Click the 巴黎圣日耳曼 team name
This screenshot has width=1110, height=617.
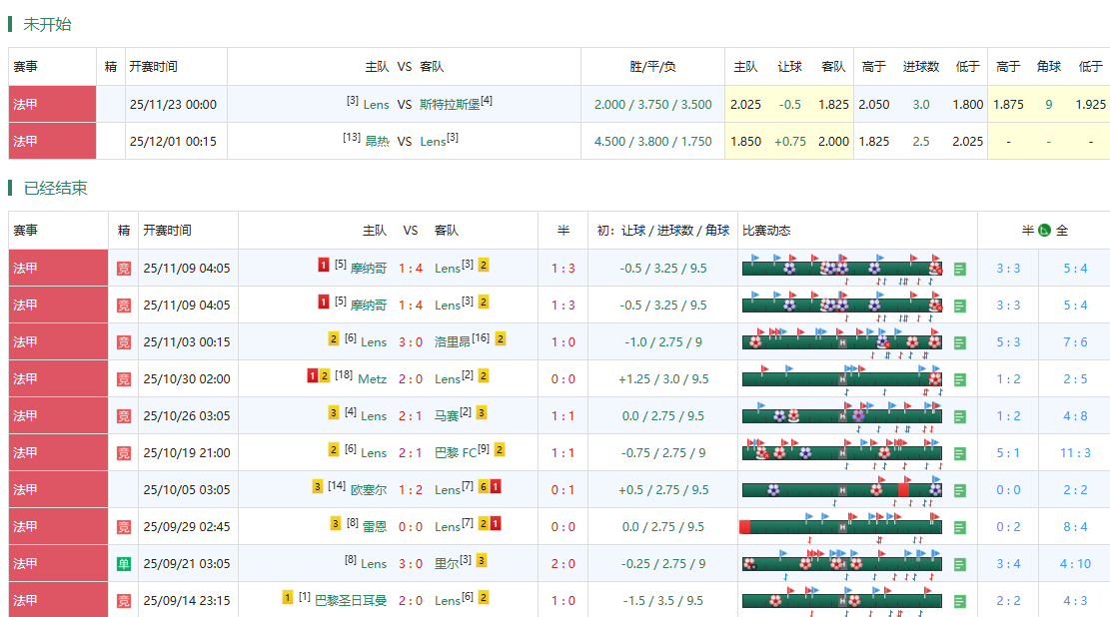tap(351, 601)
